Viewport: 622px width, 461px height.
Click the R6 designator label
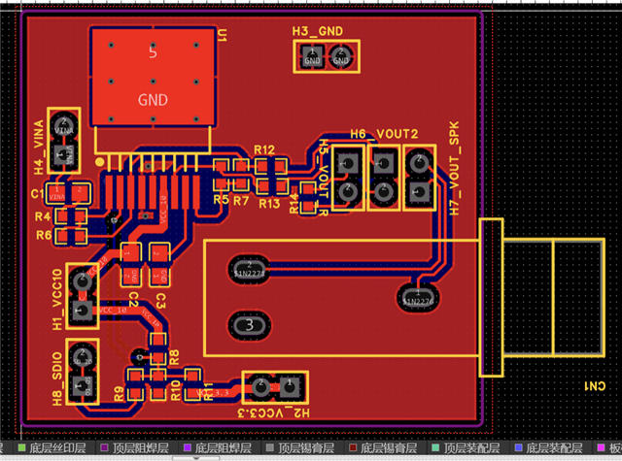pos(44,235)
